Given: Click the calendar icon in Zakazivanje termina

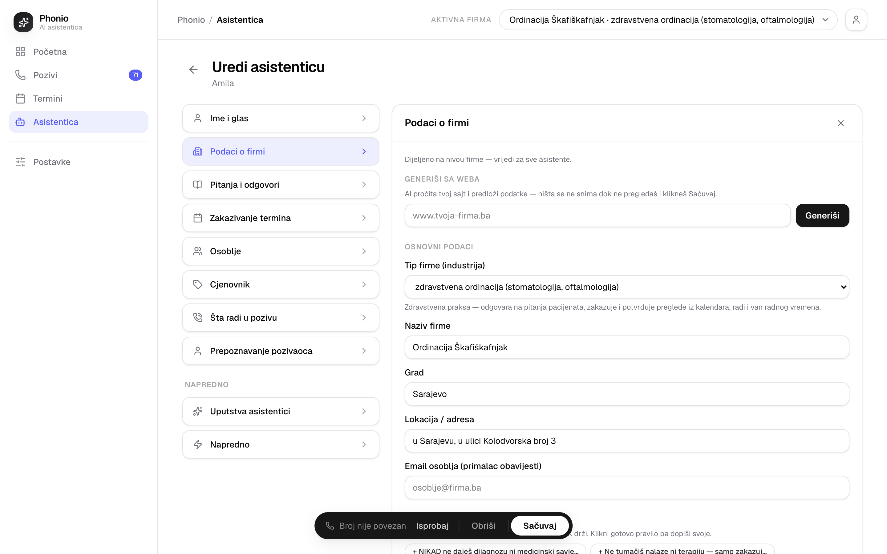Looking at the screenshot, I should coord(197,218).
